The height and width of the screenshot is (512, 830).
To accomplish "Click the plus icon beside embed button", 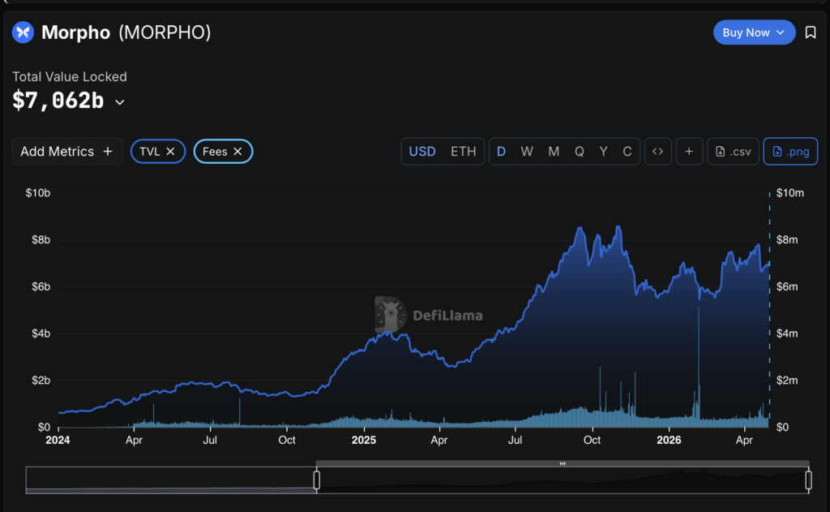I will point(689,152).
